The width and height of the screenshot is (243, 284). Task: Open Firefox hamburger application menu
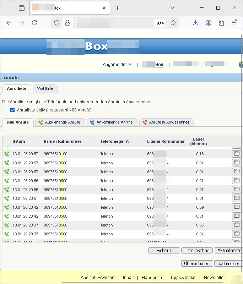(x=234, y=23)
